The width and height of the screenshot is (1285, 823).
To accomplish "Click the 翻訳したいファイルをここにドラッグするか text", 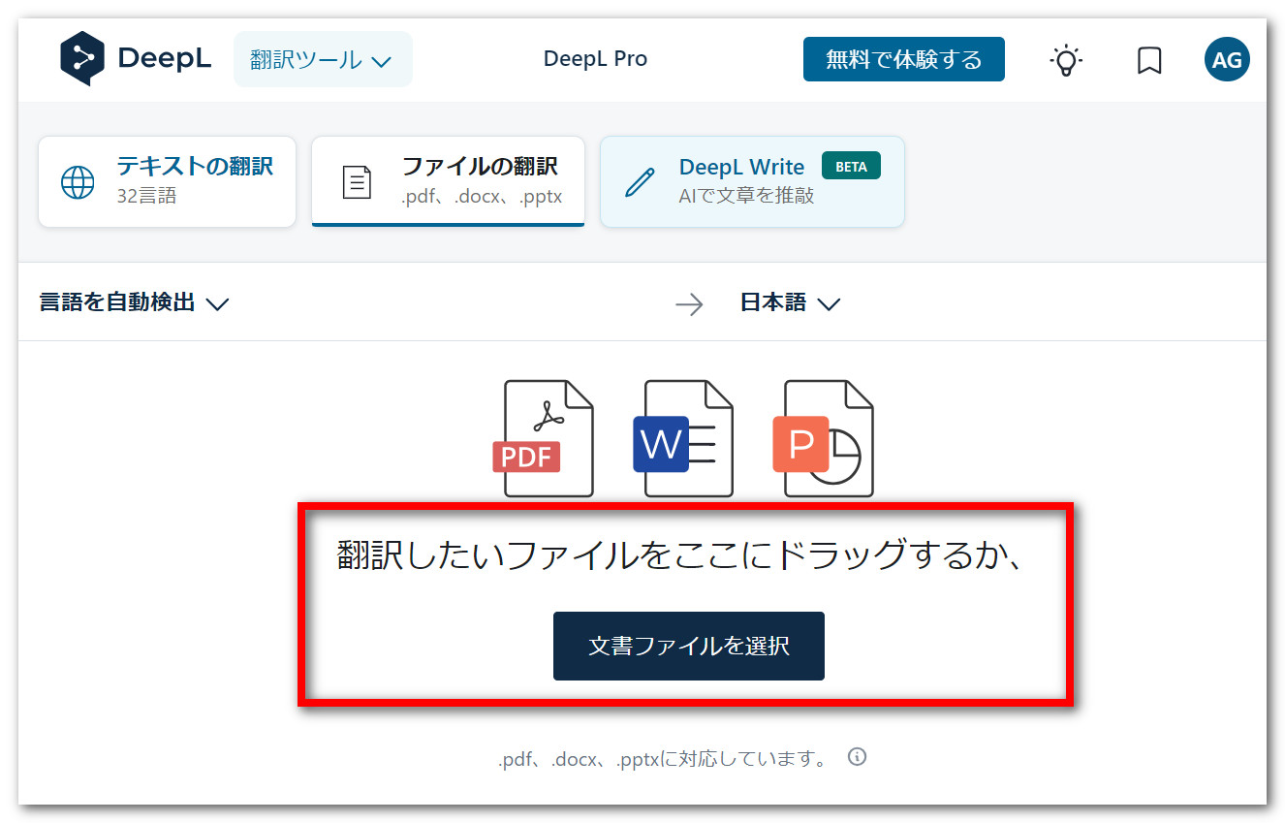I will point(681,556).
